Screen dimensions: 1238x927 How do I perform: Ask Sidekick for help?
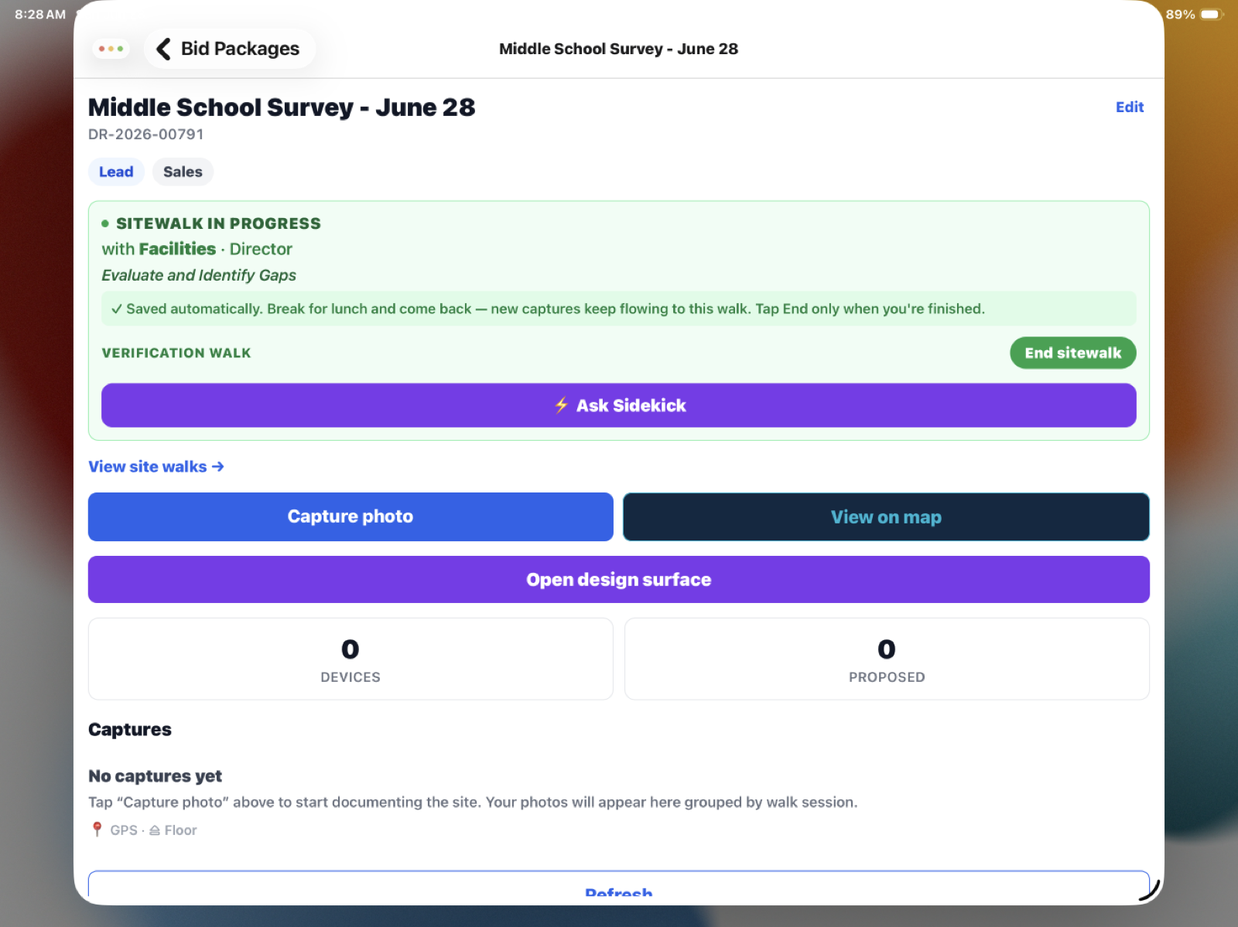click(619, 405)
